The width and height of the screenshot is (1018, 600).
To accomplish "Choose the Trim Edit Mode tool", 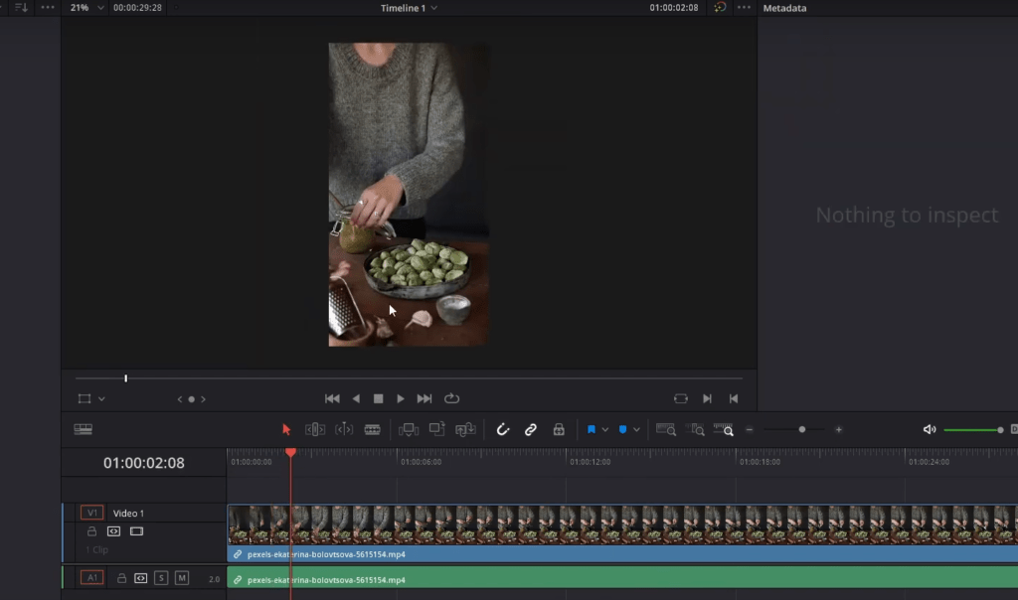I will coord(315,429).
